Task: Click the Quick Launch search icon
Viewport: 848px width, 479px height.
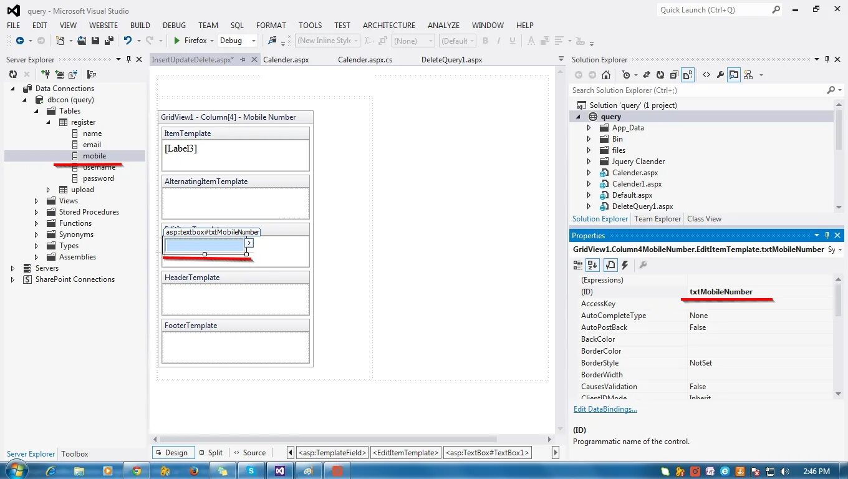Action: point(776,9)
